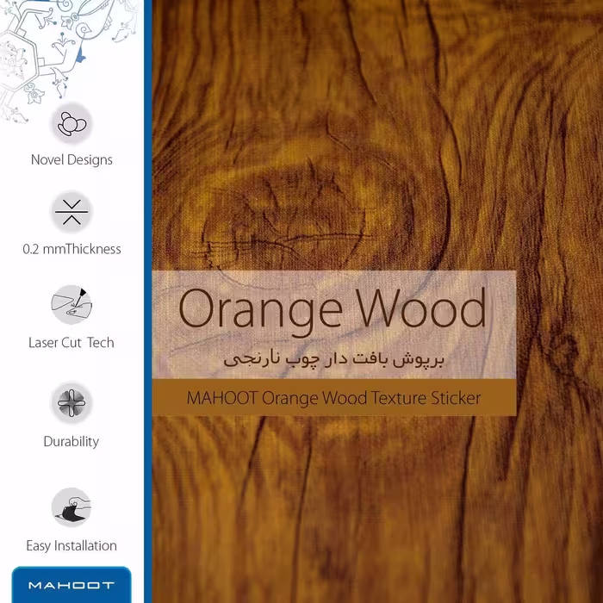Click the 'Durability' label
The height and width of the screenshot is (603, 603).
coord(71,441)
